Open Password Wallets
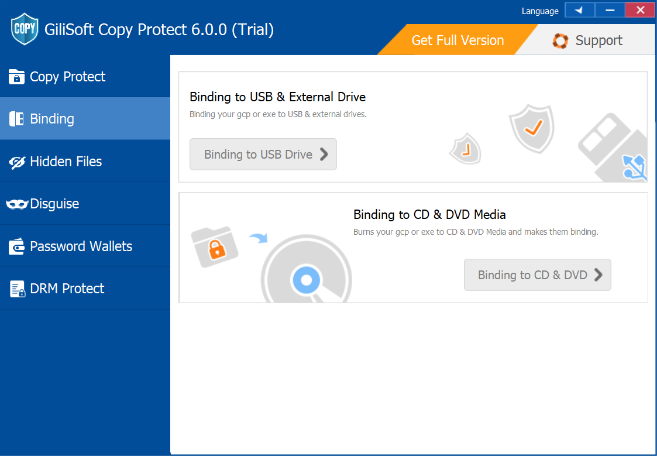This screenshot has height=456, width=657. [85, 246]
